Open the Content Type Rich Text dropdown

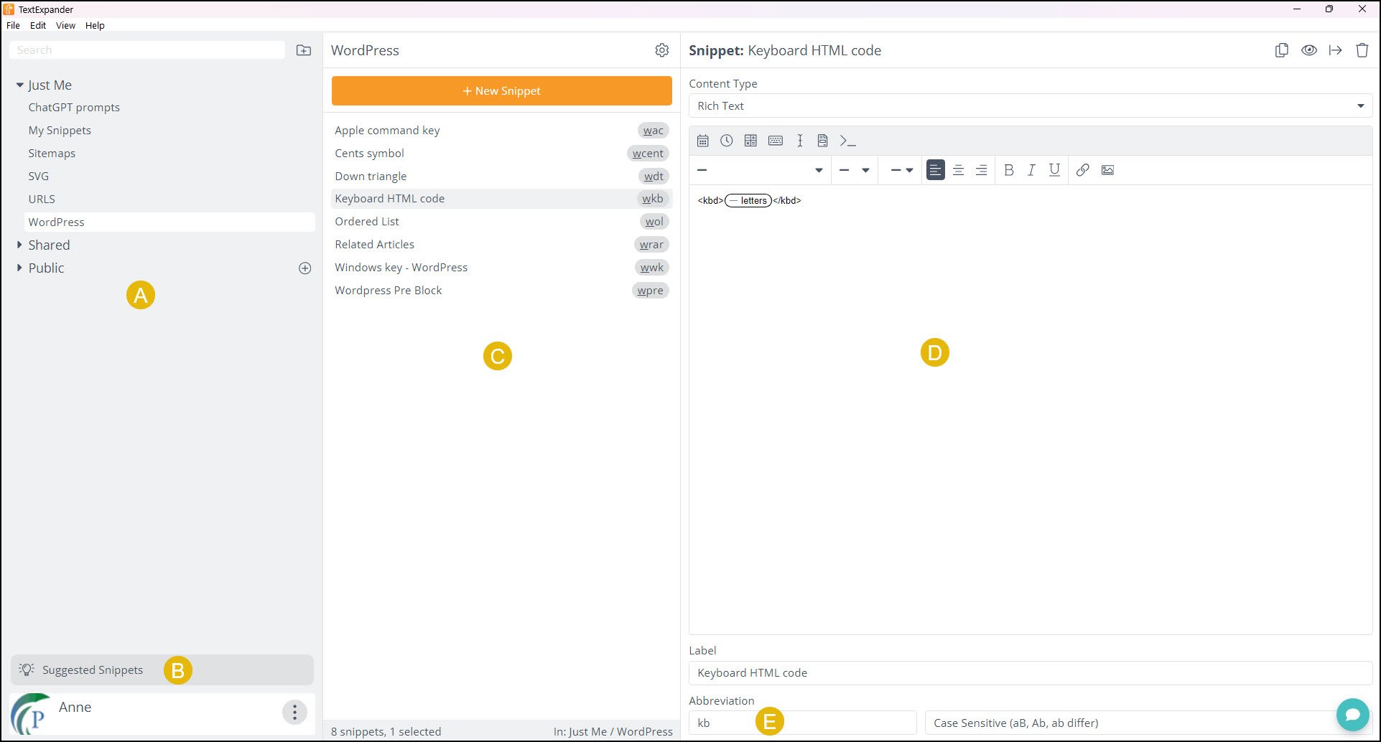tap(1031, 106)
